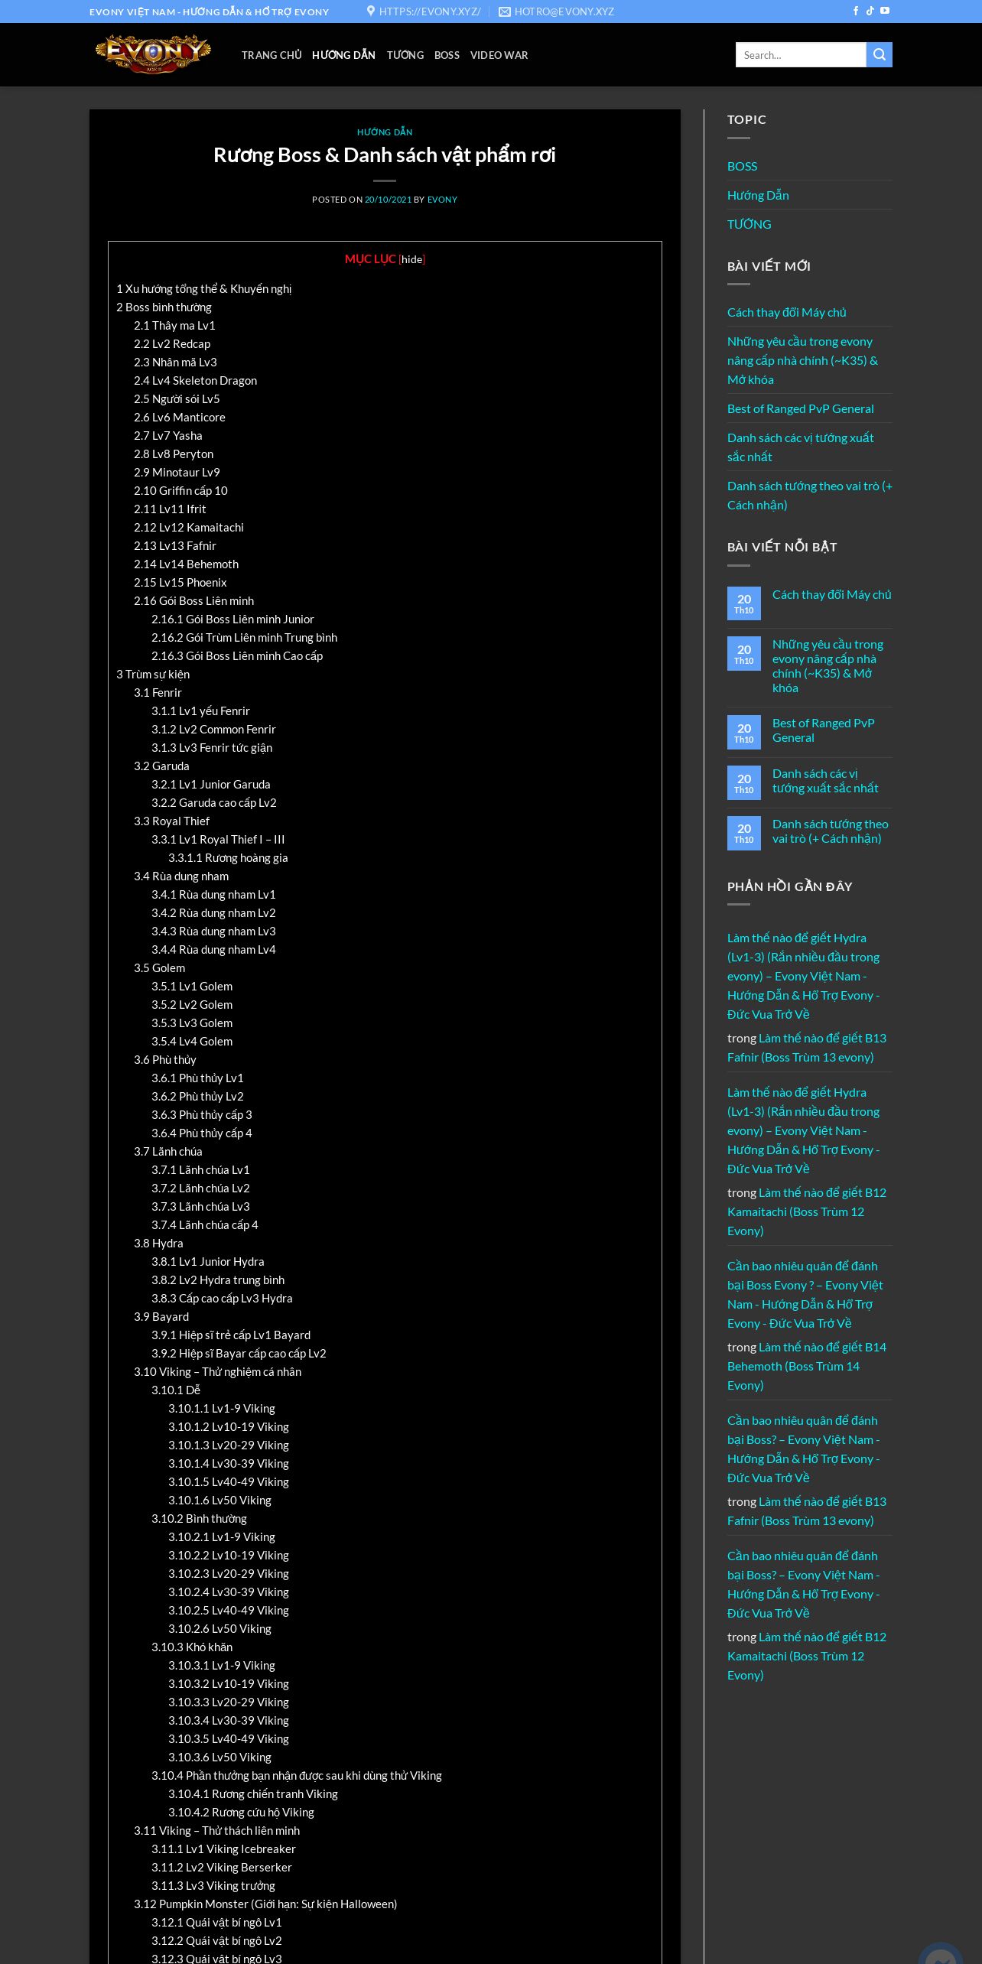
Task: Open the YouTube icon in top bar
Action: [885, 11]
